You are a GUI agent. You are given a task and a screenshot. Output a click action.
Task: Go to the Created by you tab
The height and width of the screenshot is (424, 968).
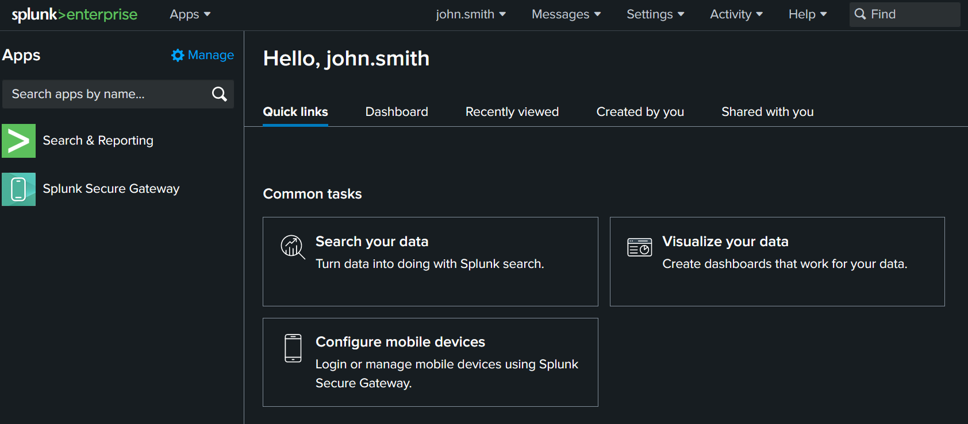[x=640, y=112]
